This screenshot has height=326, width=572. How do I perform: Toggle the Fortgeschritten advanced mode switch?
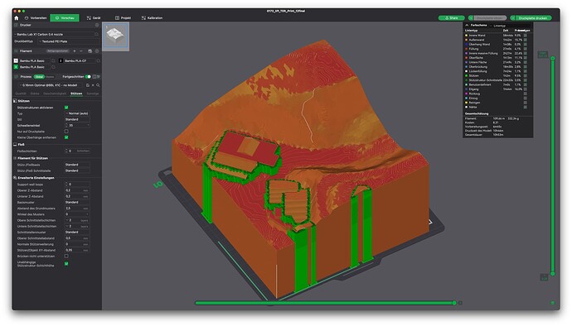(x=88, y=77)
